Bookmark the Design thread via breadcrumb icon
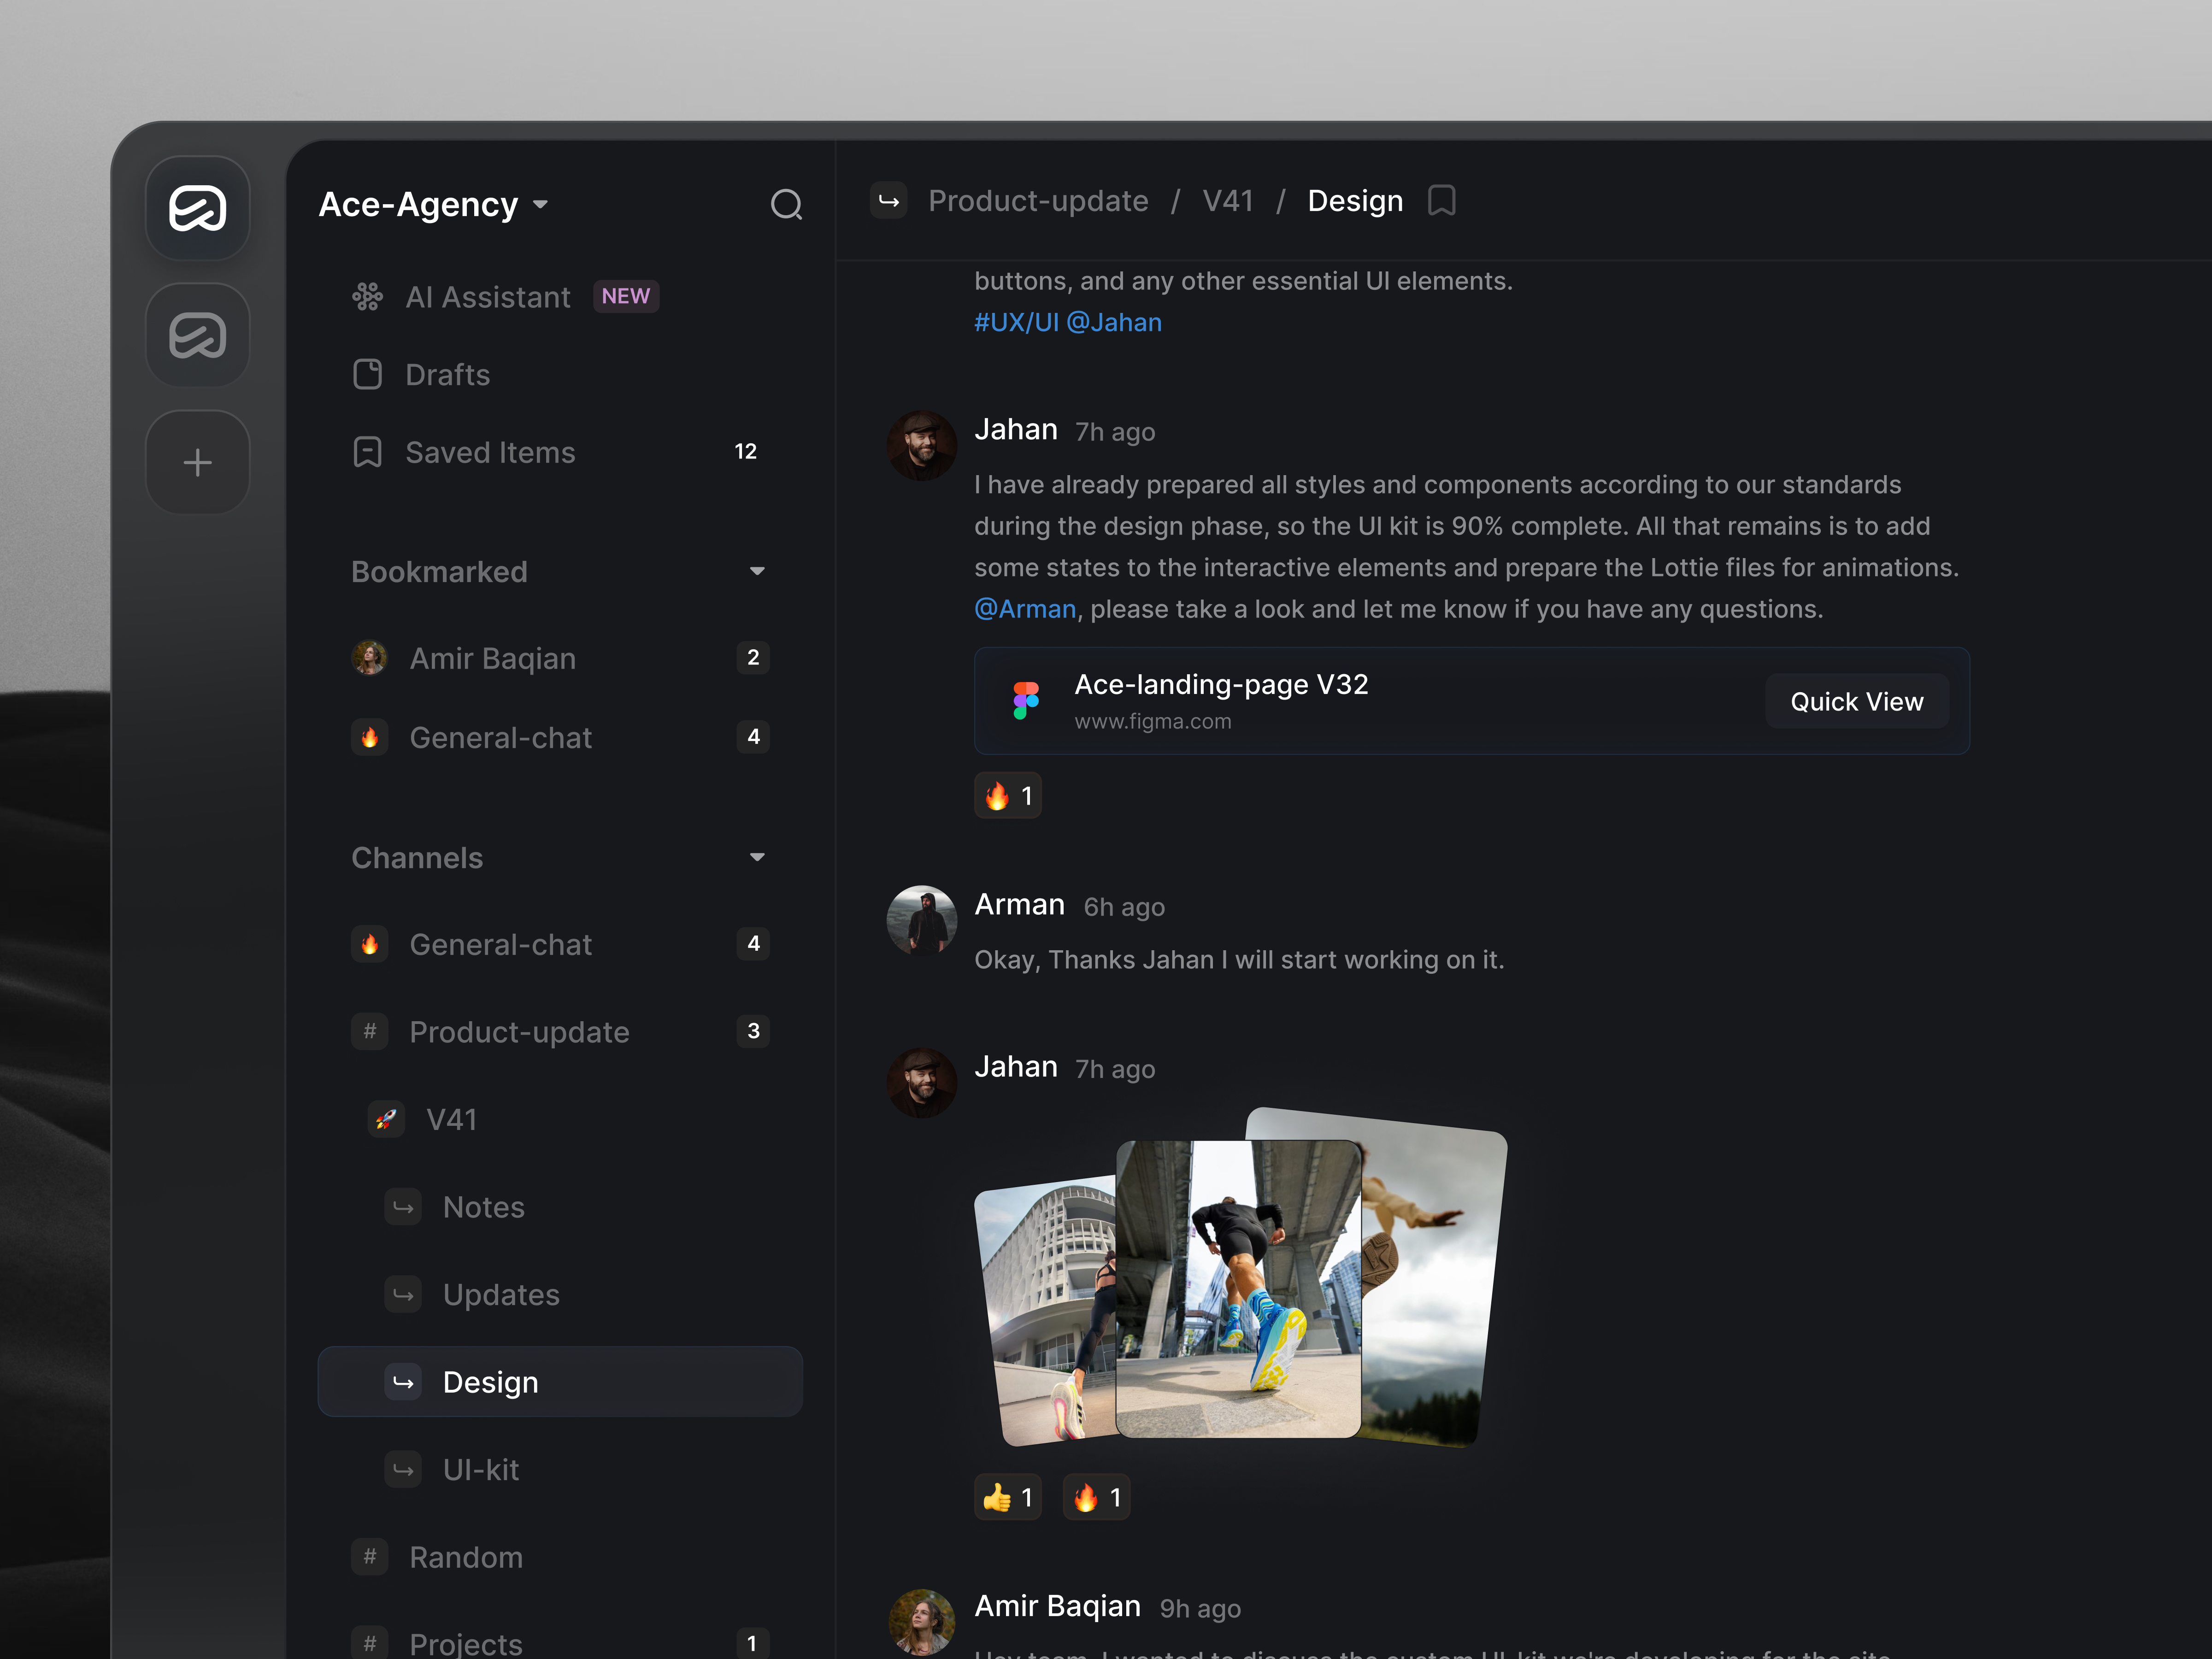The width and height of the screenshot is (2212, 1659). pyautogui.click(x=1441, y=200)
